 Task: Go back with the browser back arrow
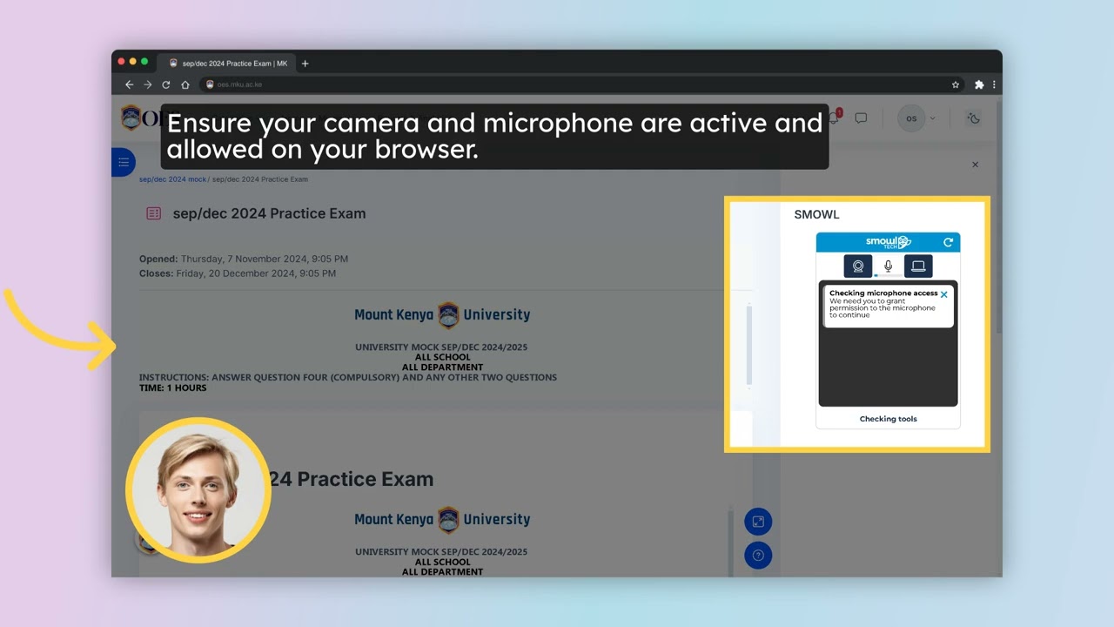[129, 84]
